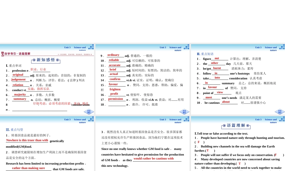Click the Ⅲ. 重点句型 section title
Screen dimensions: 285x171
(x=14, y=130)
